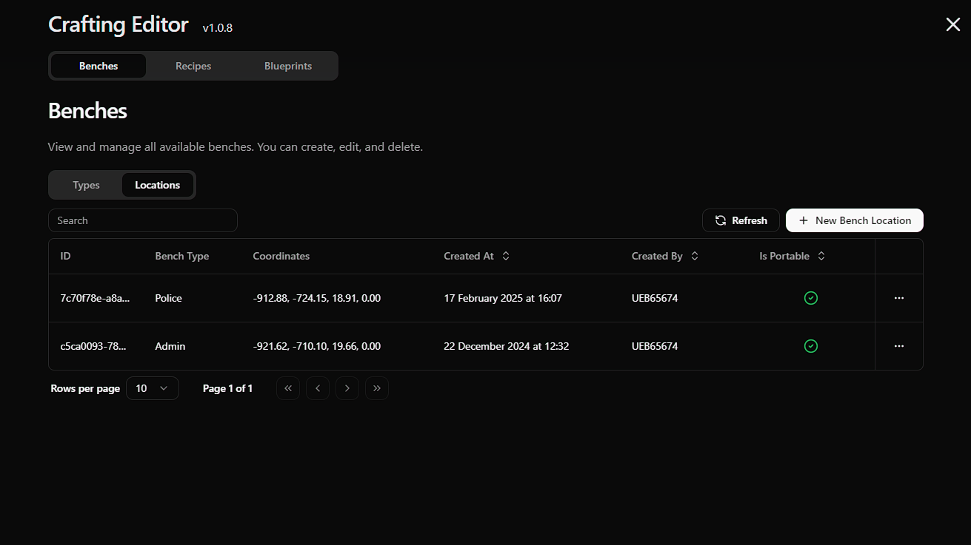
Task: Select the Locations view tab
Action: 157,185
